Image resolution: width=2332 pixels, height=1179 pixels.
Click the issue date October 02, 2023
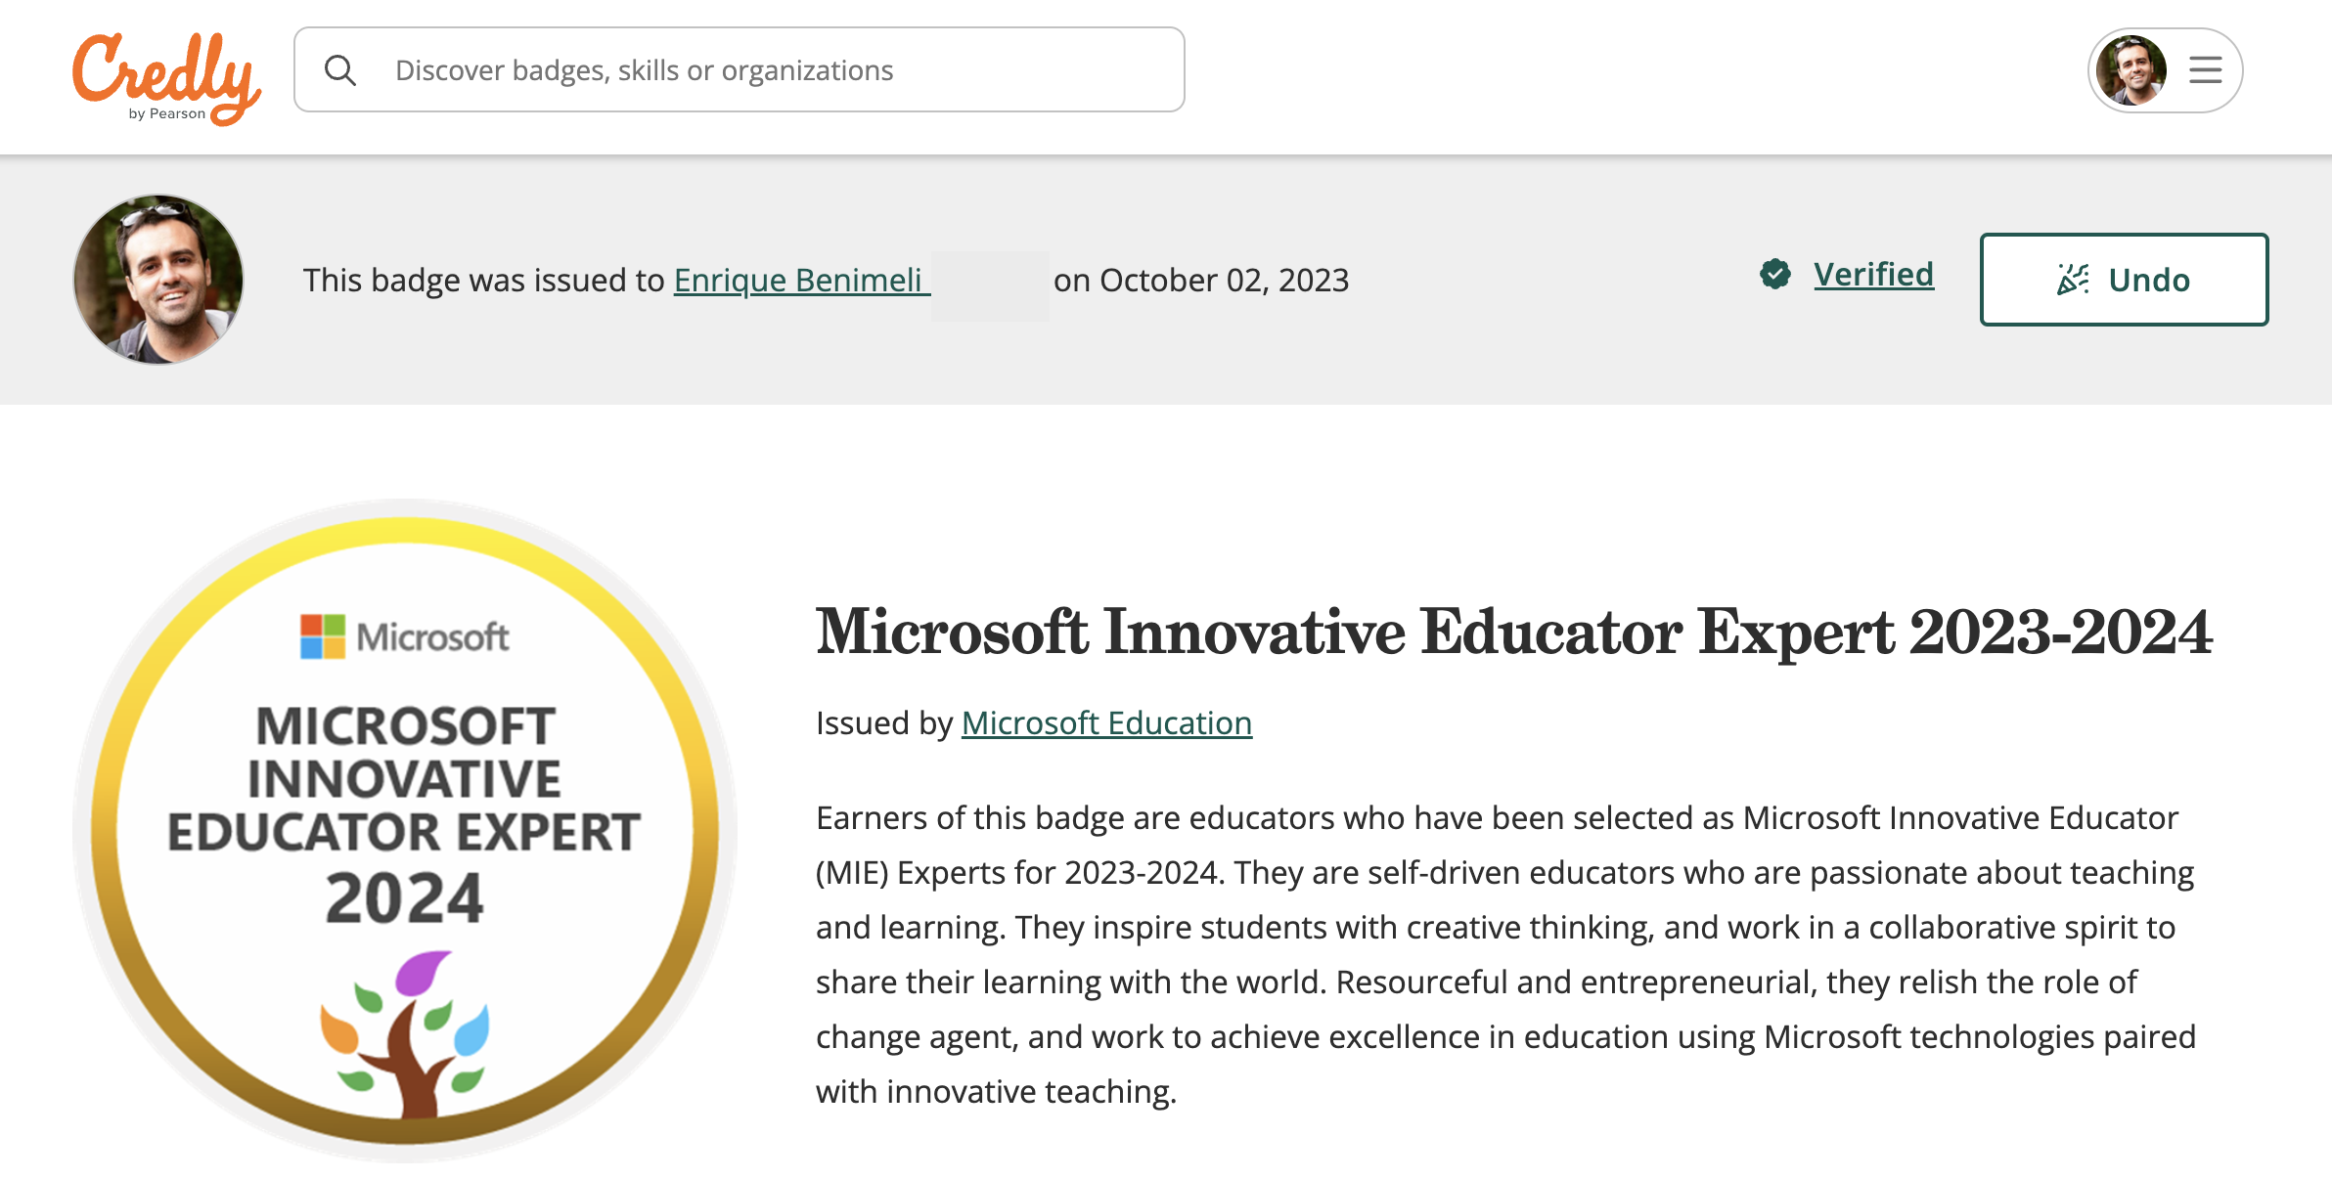(x=1225, y=281)
